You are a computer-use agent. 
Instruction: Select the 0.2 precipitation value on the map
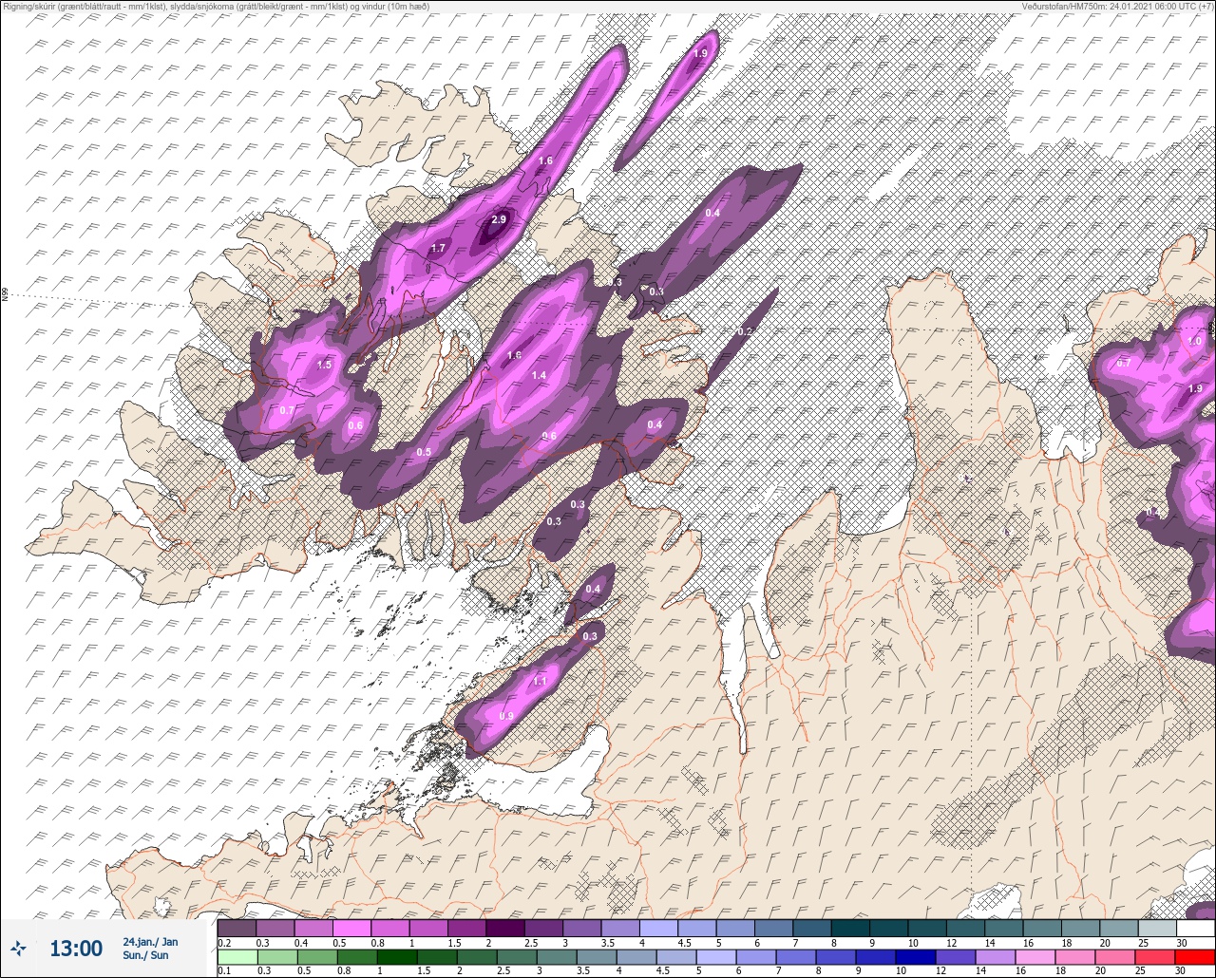coord(745,331)
